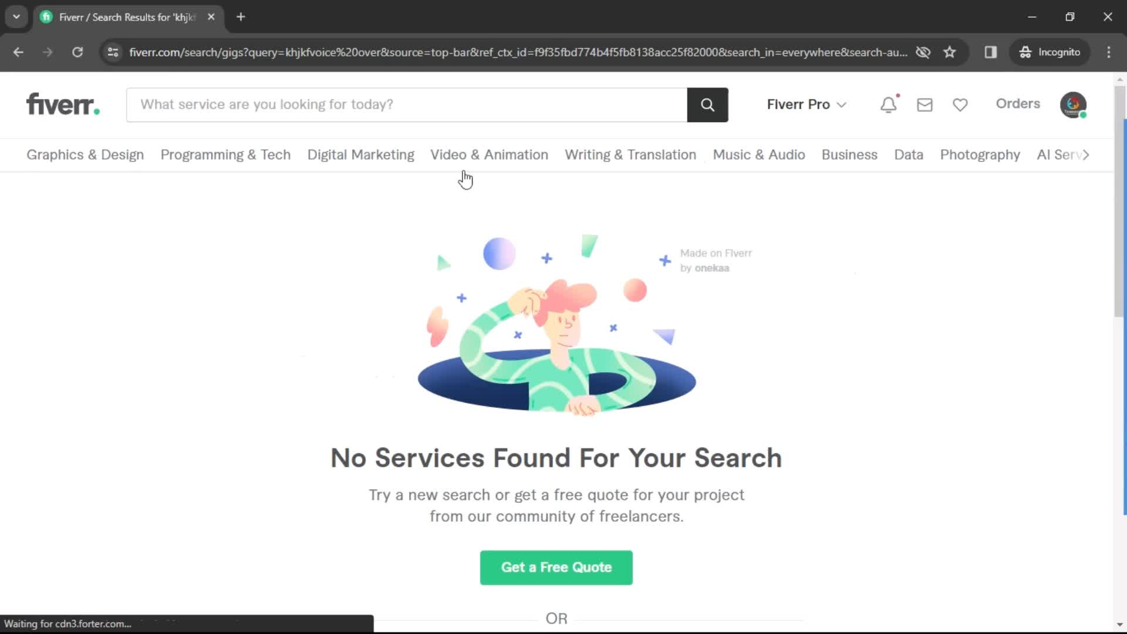Click the Orders link in navigation
Viewport: 1127px width, 634px height.
pos(1018,104)
